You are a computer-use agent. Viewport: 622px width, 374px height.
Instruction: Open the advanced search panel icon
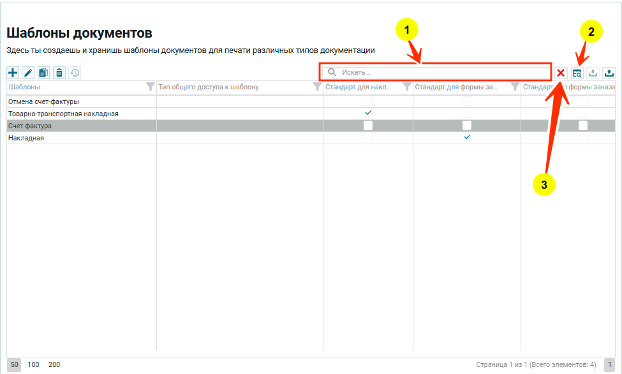coord(577,73)
